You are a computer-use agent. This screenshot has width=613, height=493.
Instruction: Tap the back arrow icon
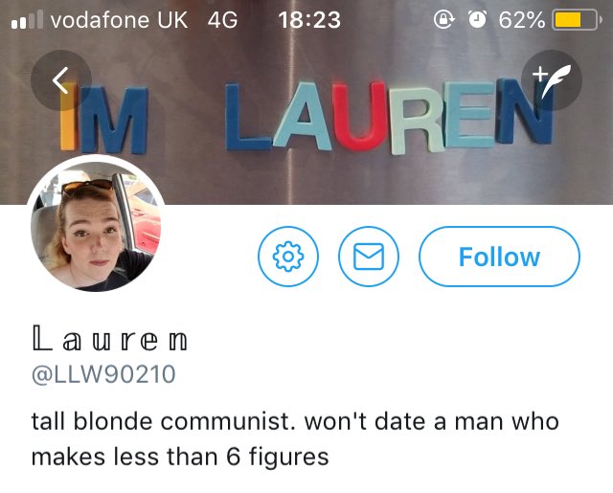pyautogui.click(x=61, y=80)
